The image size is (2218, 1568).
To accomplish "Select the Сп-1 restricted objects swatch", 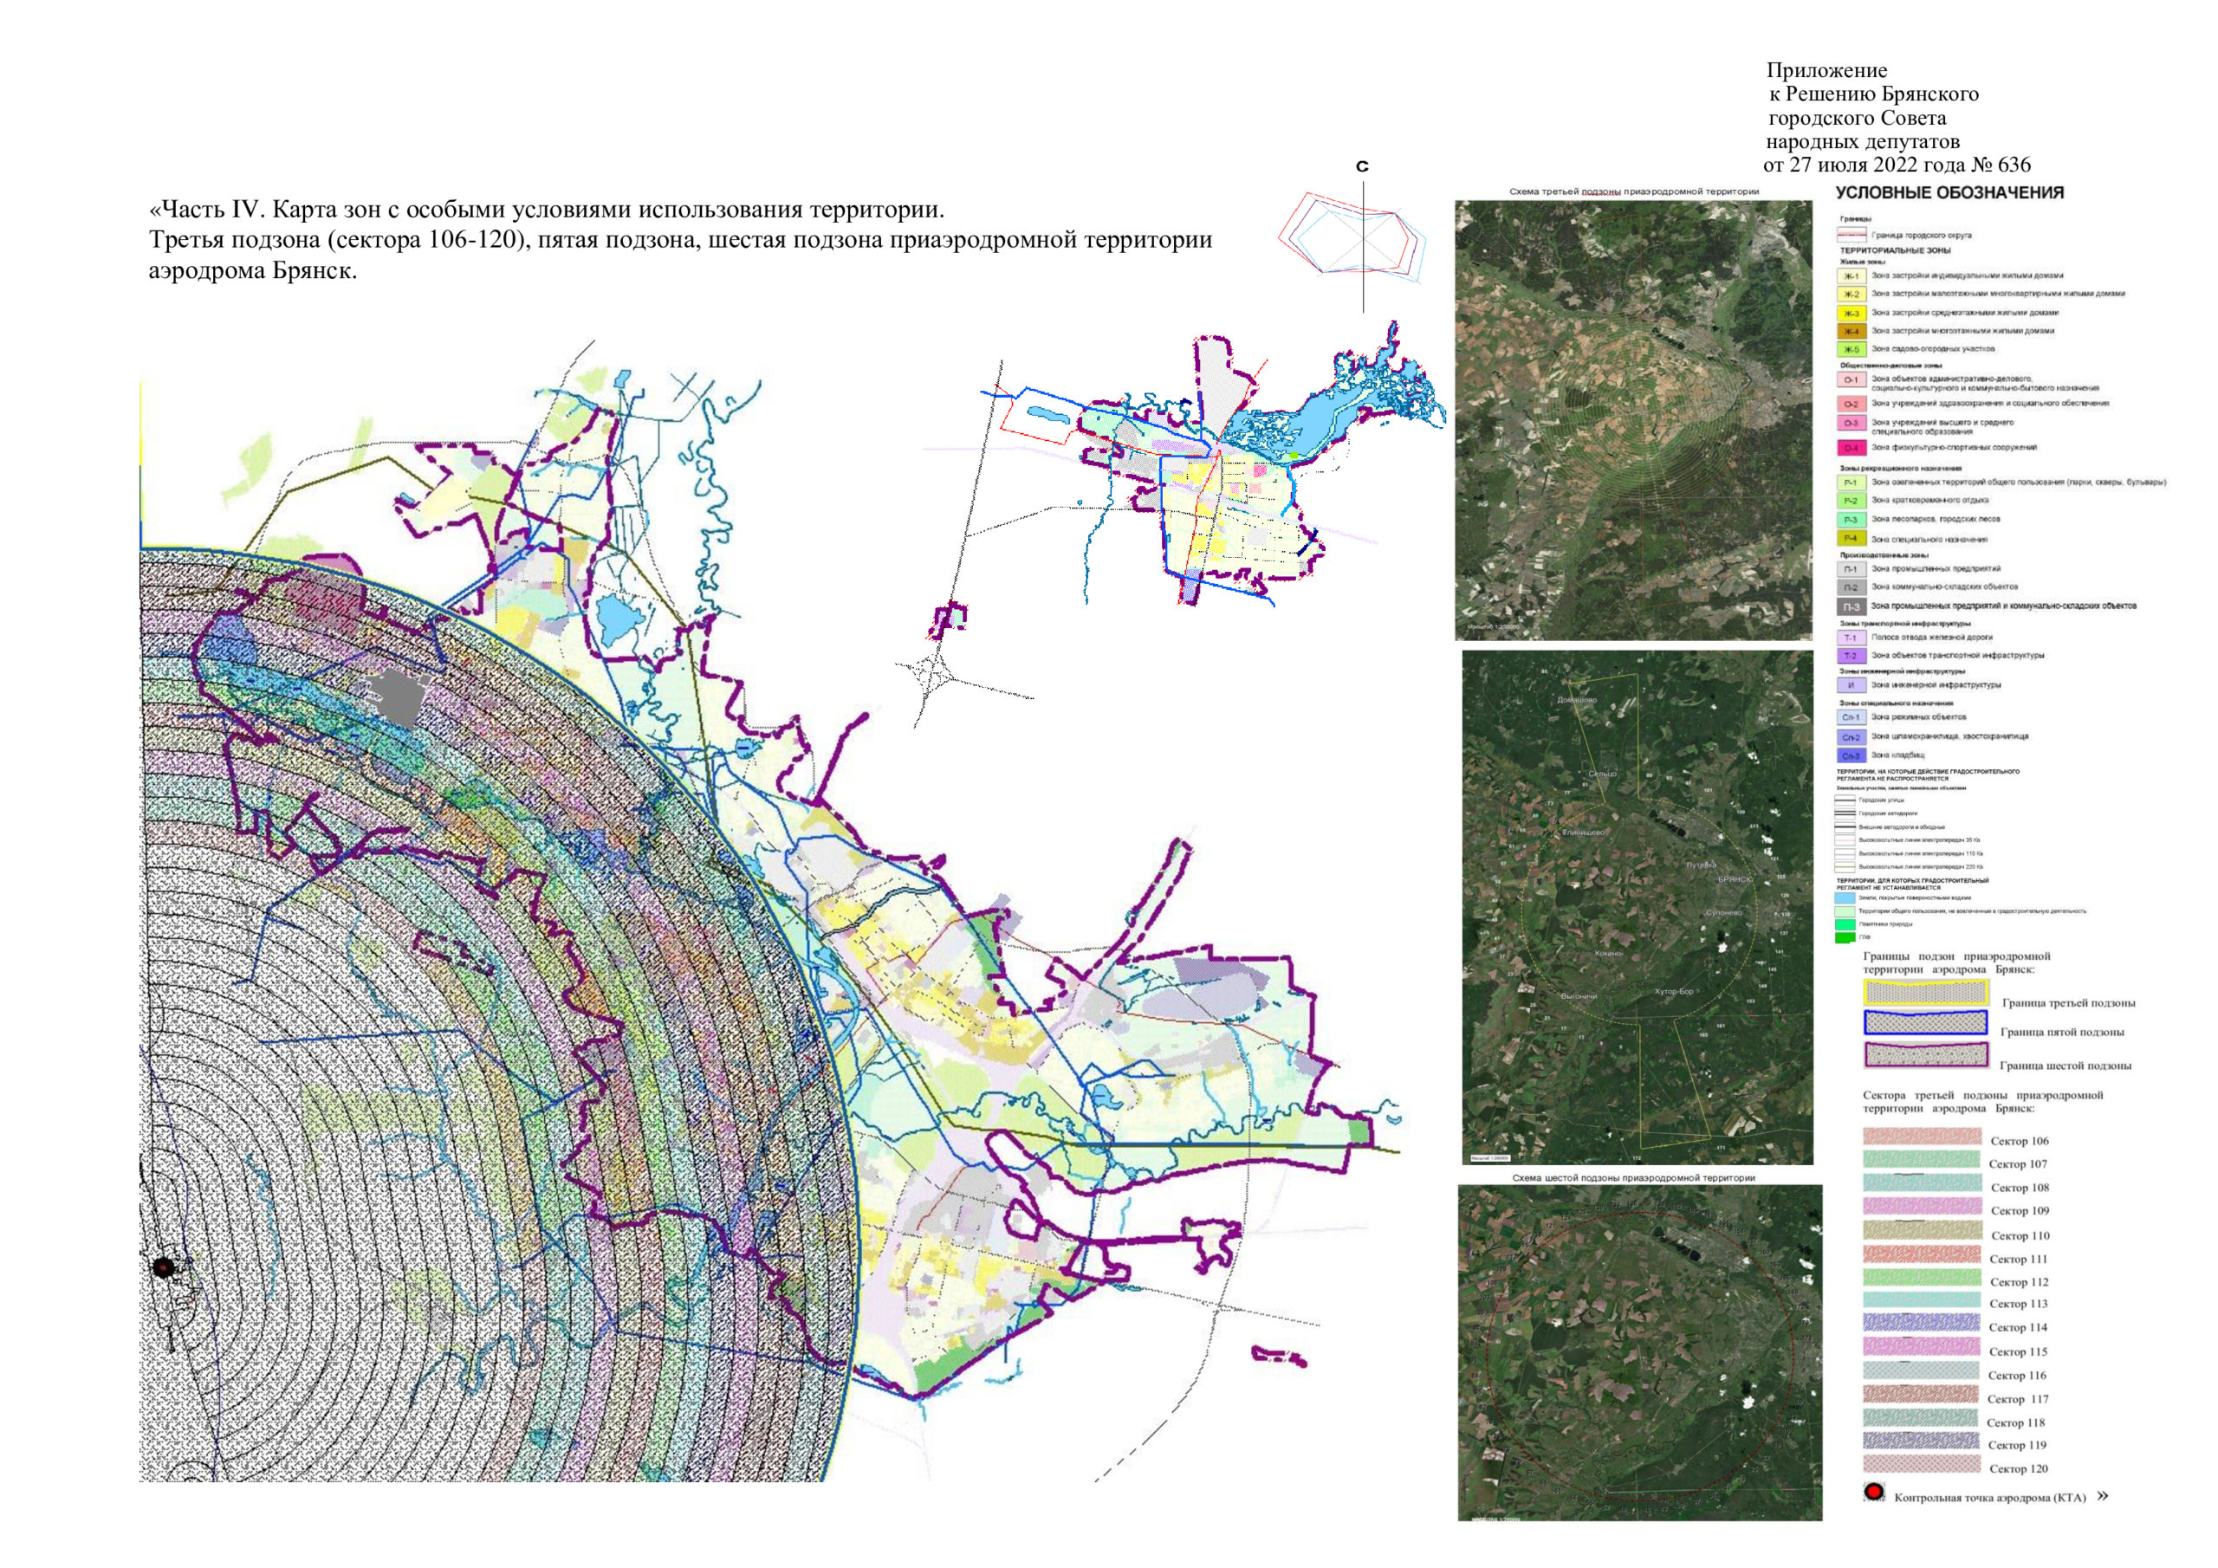I will [1850, 718].
